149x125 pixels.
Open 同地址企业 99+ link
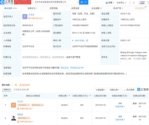(x=77, y=68)
